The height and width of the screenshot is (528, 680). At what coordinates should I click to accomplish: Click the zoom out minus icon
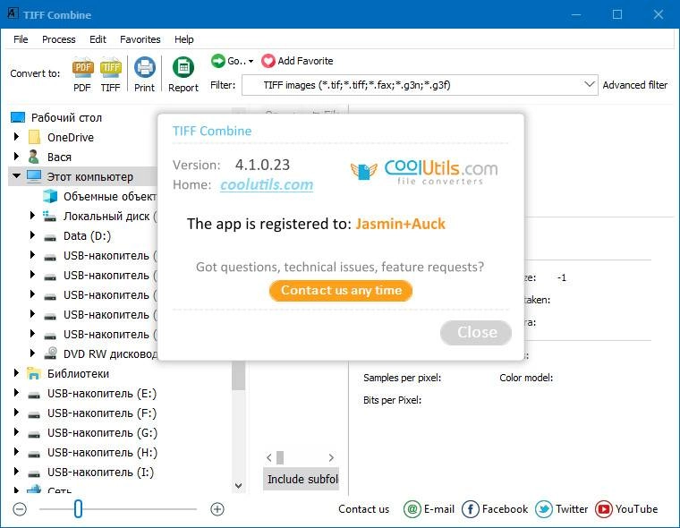pos(20,509)
